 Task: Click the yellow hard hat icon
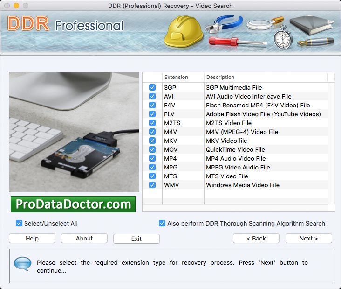pos(183,31)
